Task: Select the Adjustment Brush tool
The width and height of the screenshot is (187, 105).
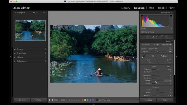Action: pyautogui.click(x=169, y=37)
